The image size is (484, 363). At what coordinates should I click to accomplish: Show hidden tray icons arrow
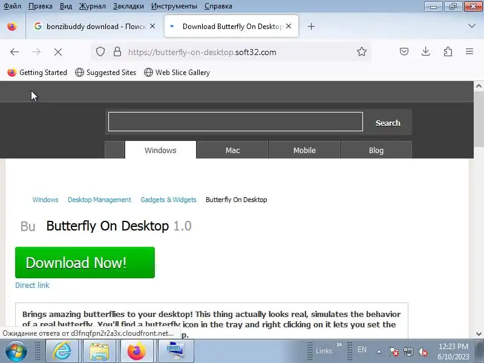(x=379, y=352)
